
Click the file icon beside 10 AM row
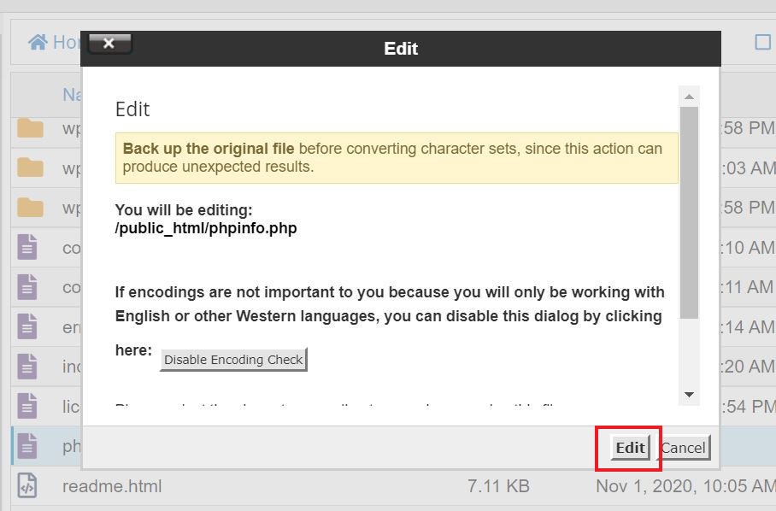pyautogui.click(x=27, y=247)
